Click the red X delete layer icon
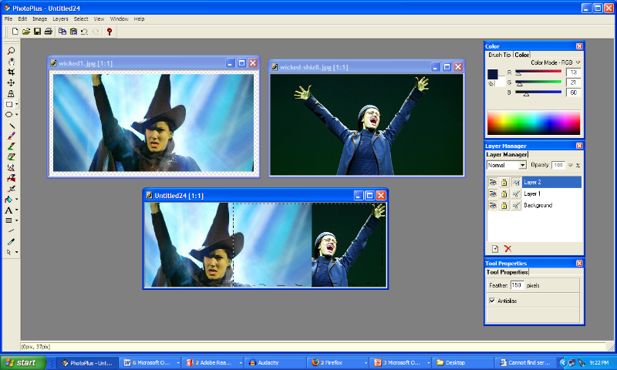This screenshot has width=617, height=370. (507, 249)
